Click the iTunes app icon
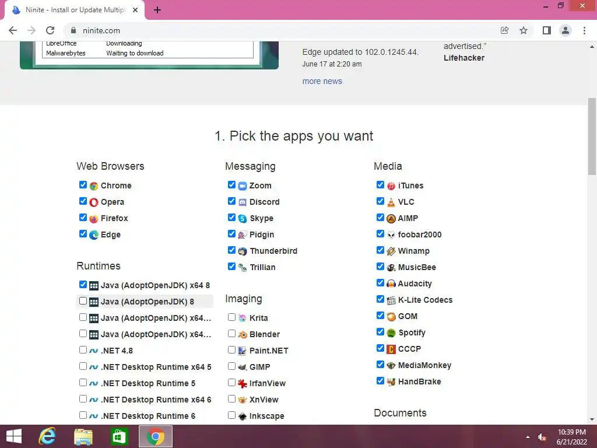The image size is (597, 448). pyautogui.click(x=391, y=186)
